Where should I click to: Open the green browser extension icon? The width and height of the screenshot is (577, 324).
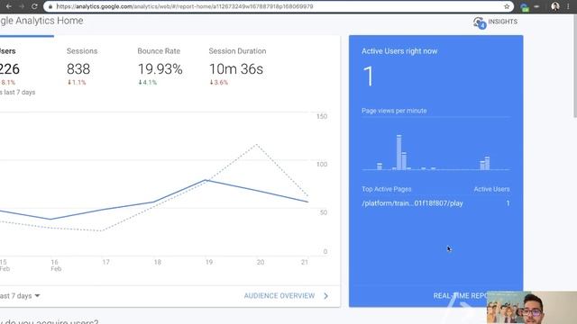pos(525,7)
